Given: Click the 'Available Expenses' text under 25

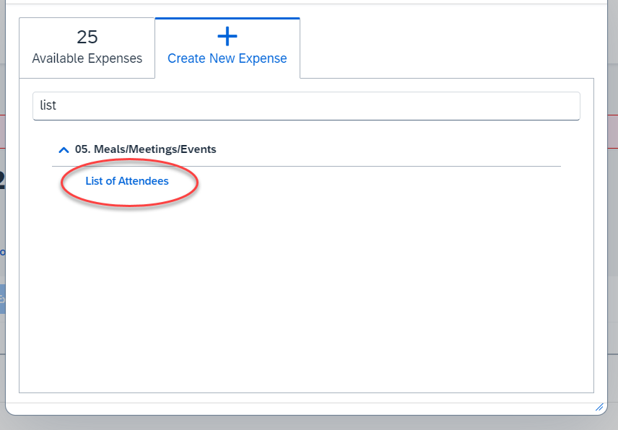Looking at the screenshot, I should point(87,58).
